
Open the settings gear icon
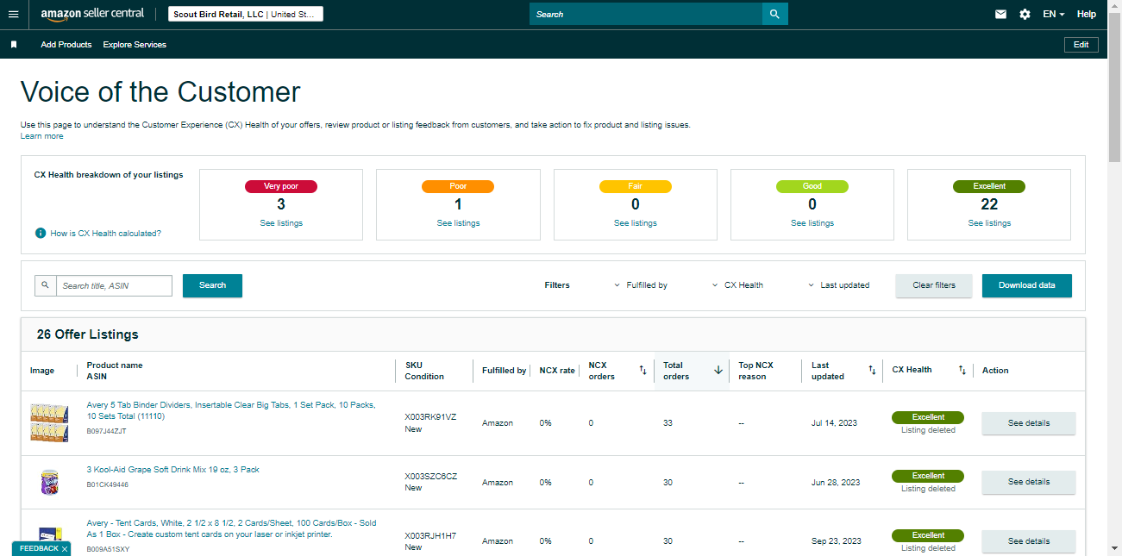pyautogui.click(x=1025, y=14)
